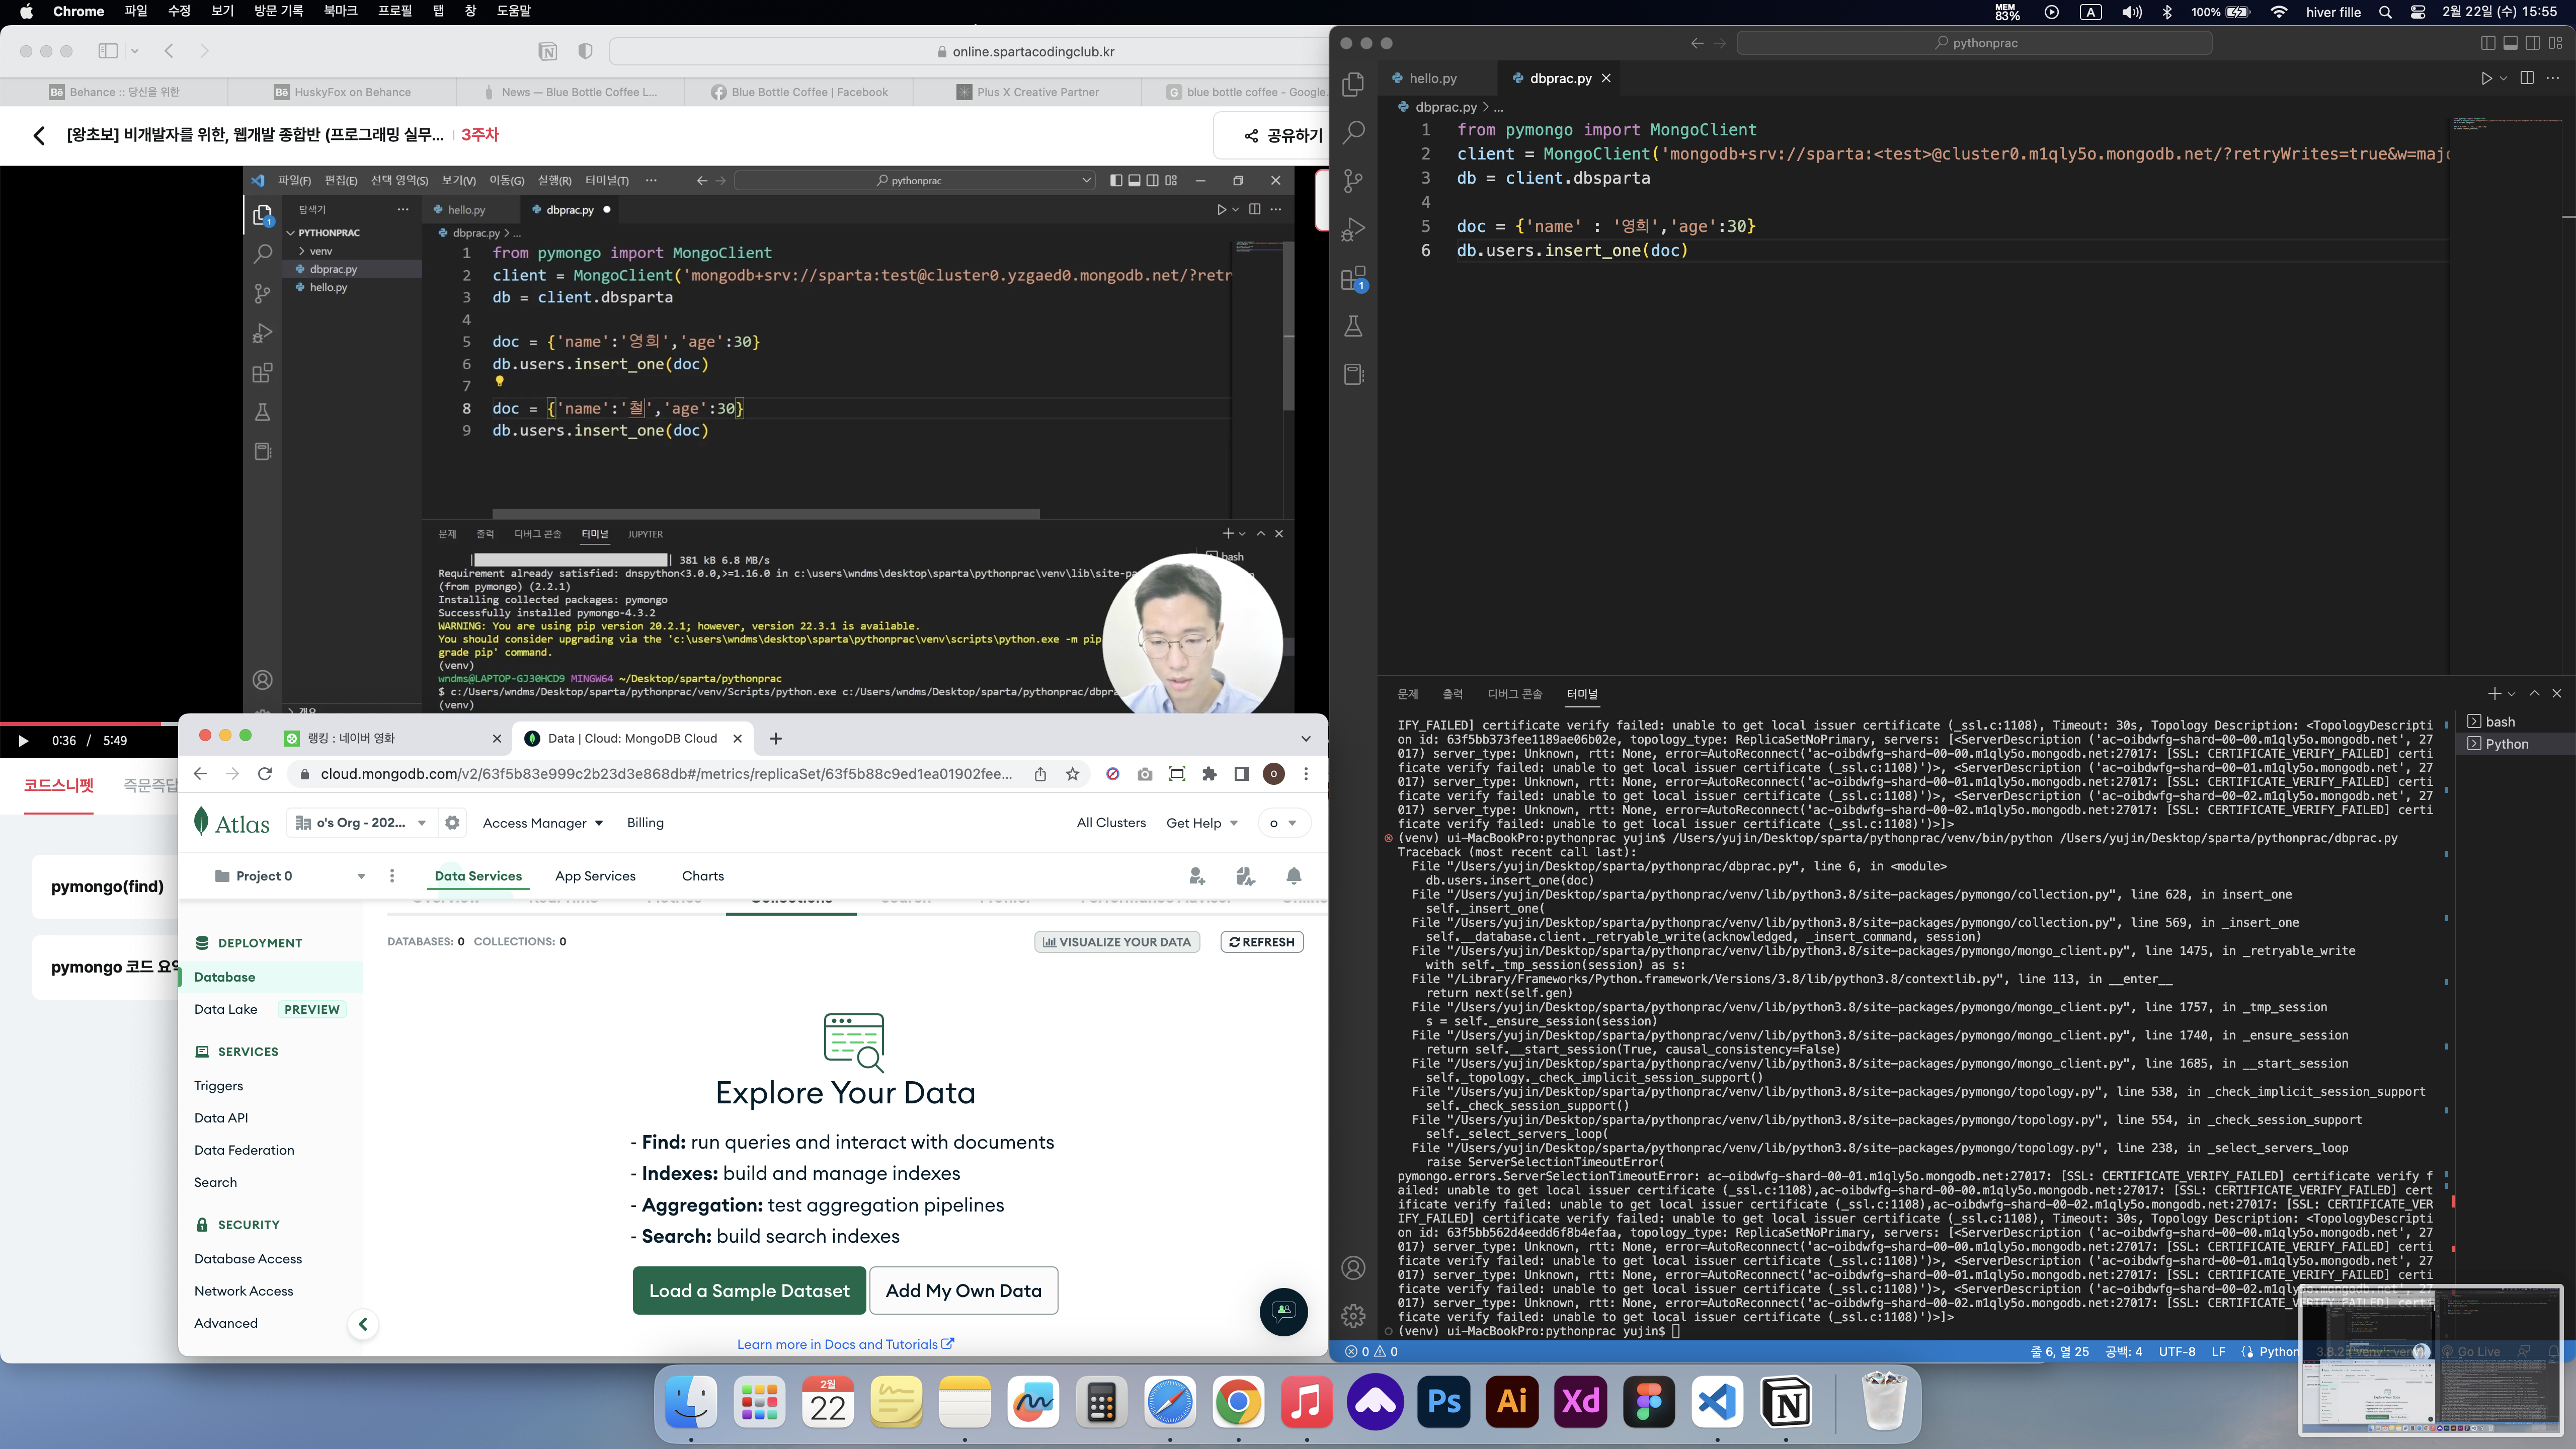Open Accounts in right VS Code activity bar
This screenshot has height=1449, width=2576.
[x=1353, y=1268]
